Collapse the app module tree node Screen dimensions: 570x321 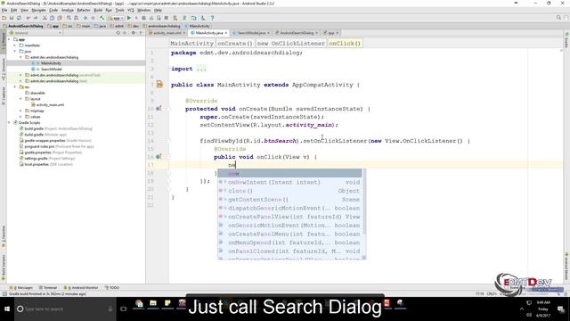click(x=9, y=39)
